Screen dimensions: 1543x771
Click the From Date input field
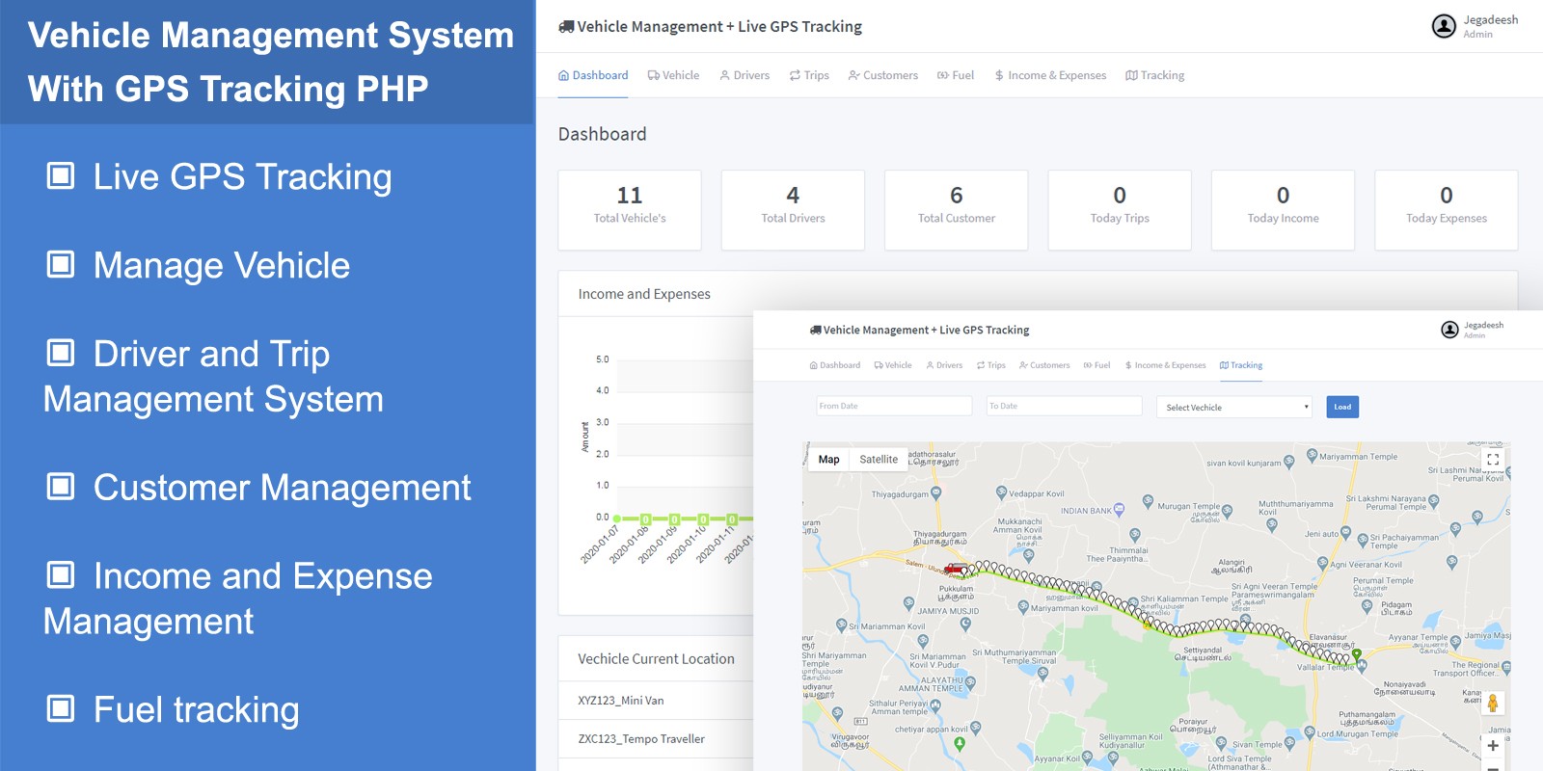894,407
